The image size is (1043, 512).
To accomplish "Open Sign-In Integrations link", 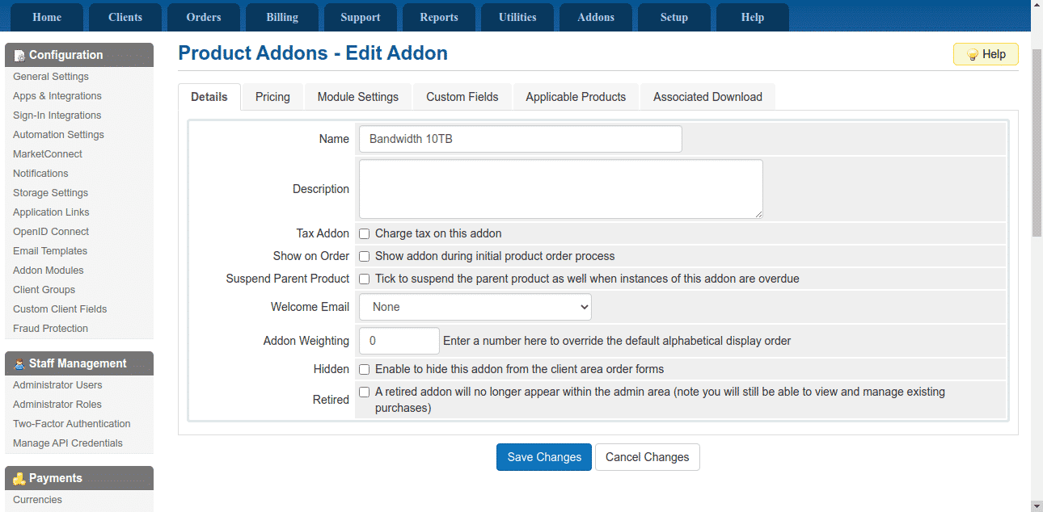I will coord(57,115).
